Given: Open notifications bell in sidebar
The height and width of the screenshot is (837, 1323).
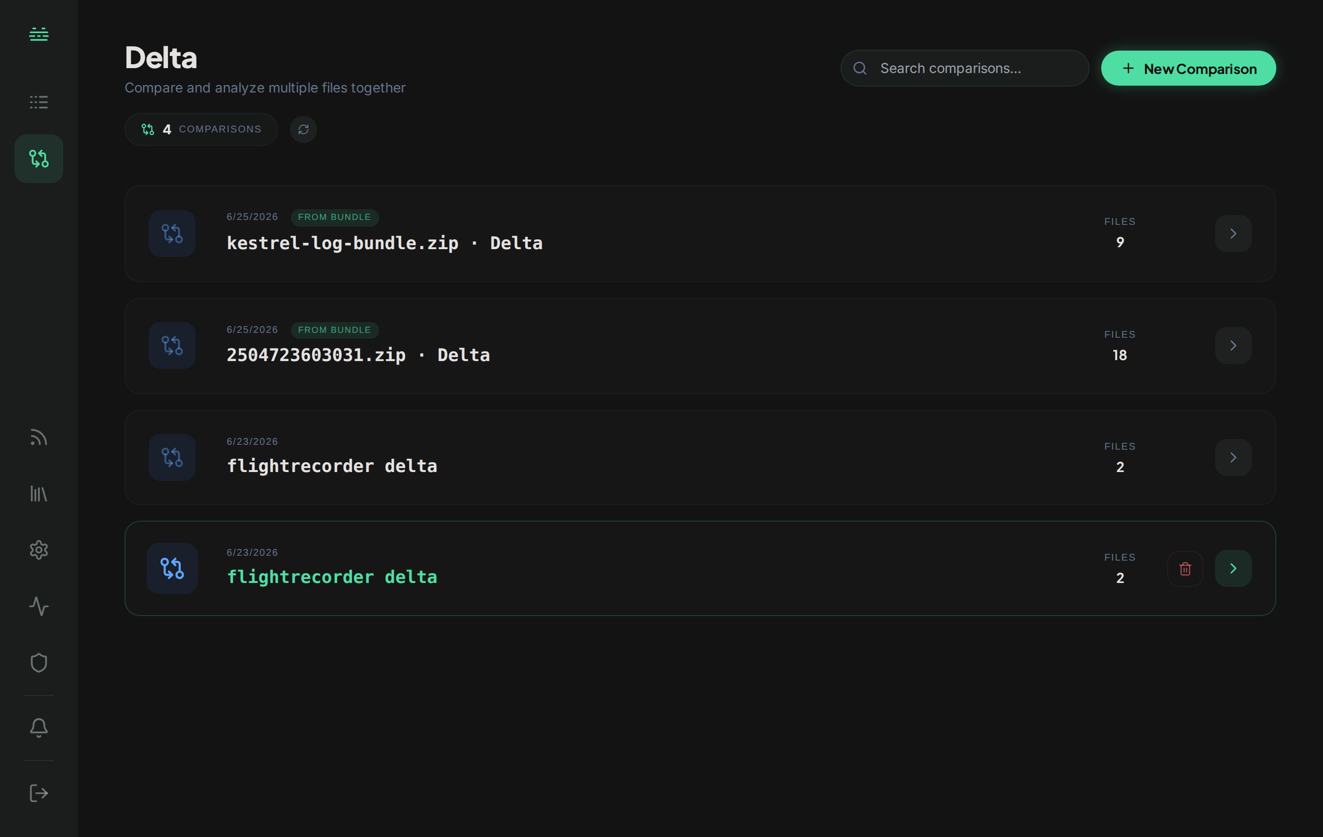Looking at the screenshot, I should pyautogui.click(x=38, y=728).
